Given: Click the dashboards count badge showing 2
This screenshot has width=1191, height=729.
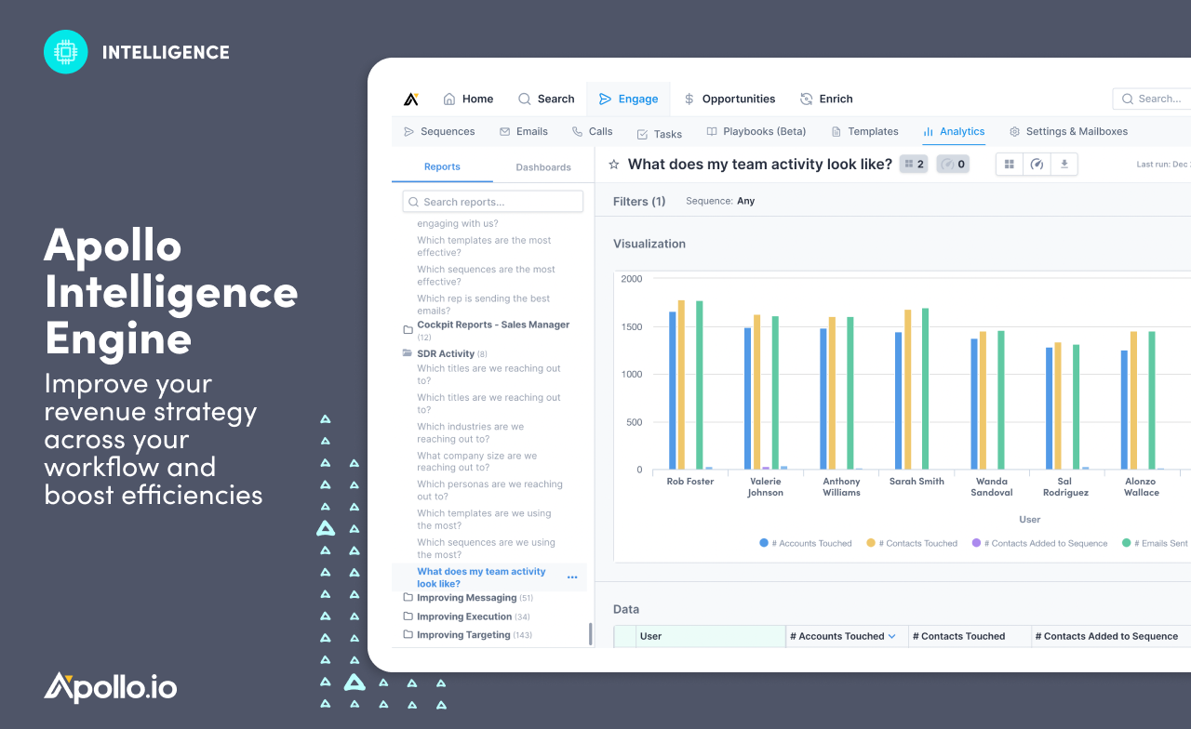Looking at the screenshot, I should 914,165.
